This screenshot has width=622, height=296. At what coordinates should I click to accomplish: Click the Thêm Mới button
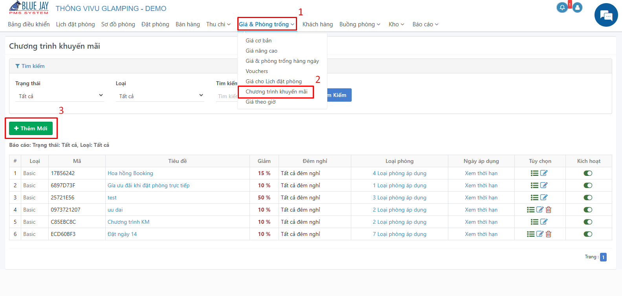click(x=31, y=128)
